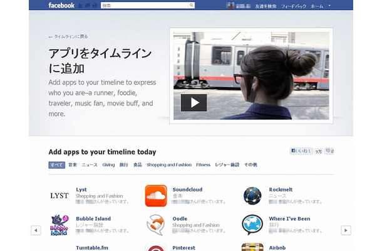Click the search magnifier button
Image resolution: width=382 pixels, height=251 pixels.
[192, 5]
